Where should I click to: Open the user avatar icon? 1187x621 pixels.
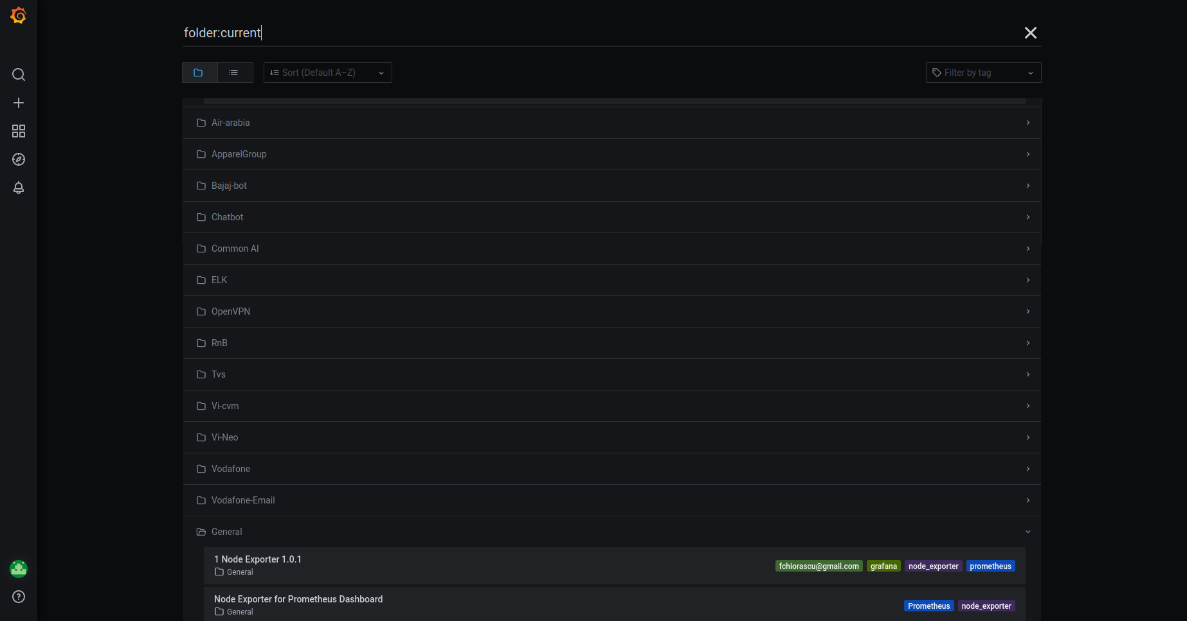click(x=18, y=568)
